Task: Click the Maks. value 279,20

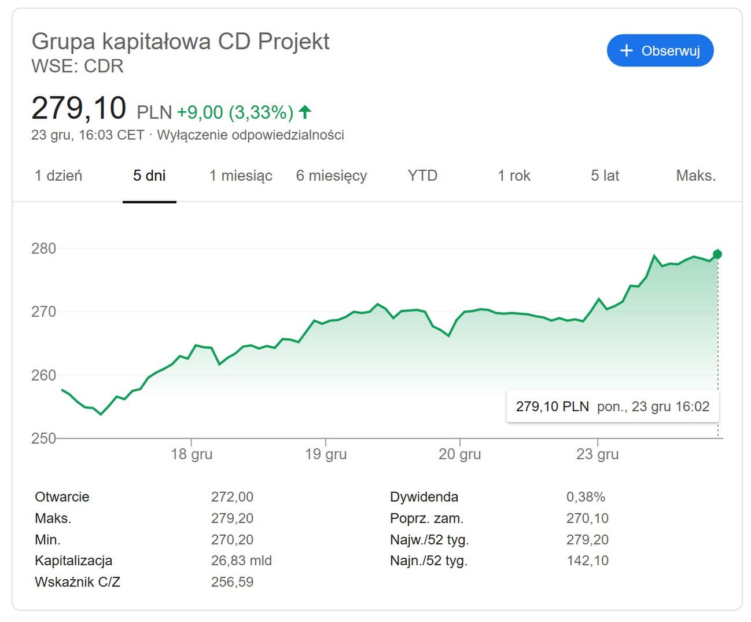Action: click(232, 518)
